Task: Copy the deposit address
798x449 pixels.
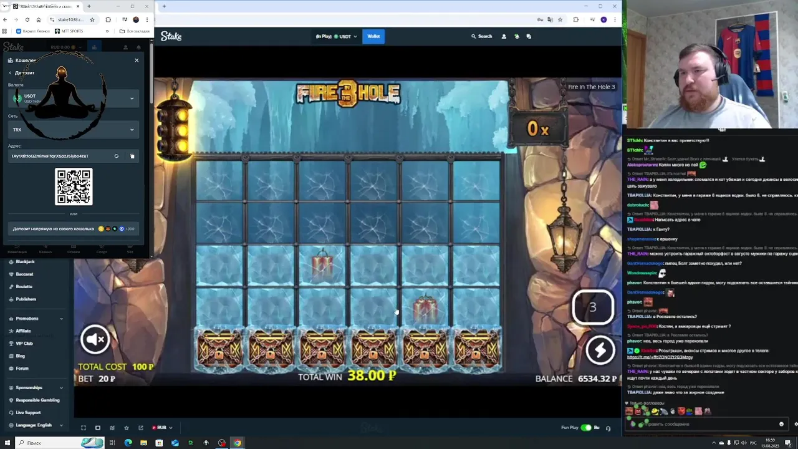Action: click(132, 156)
